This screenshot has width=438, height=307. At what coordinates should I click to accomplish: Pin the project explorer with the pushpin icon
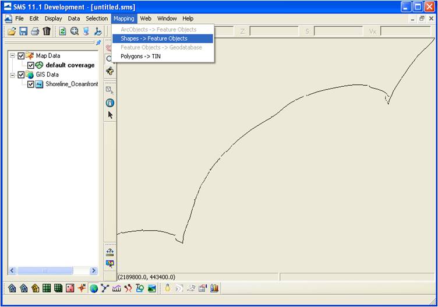click(98, 43)
